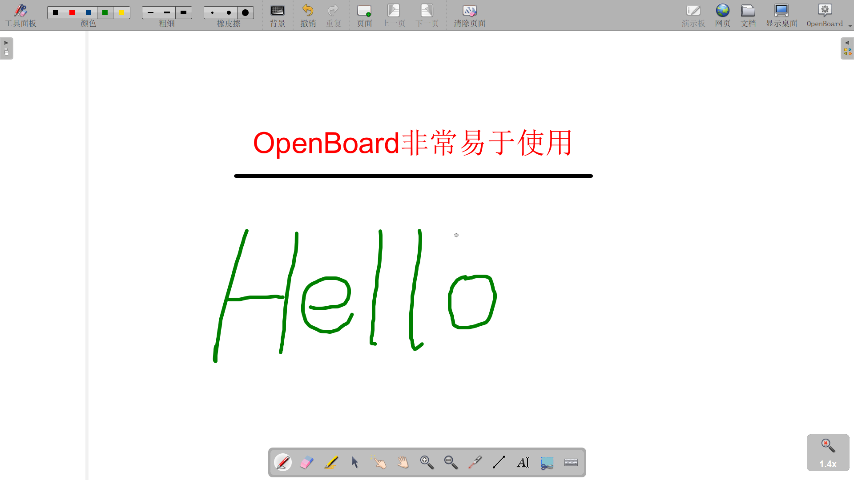Select the eraser tool in stylus bar

tap(307, 462)
